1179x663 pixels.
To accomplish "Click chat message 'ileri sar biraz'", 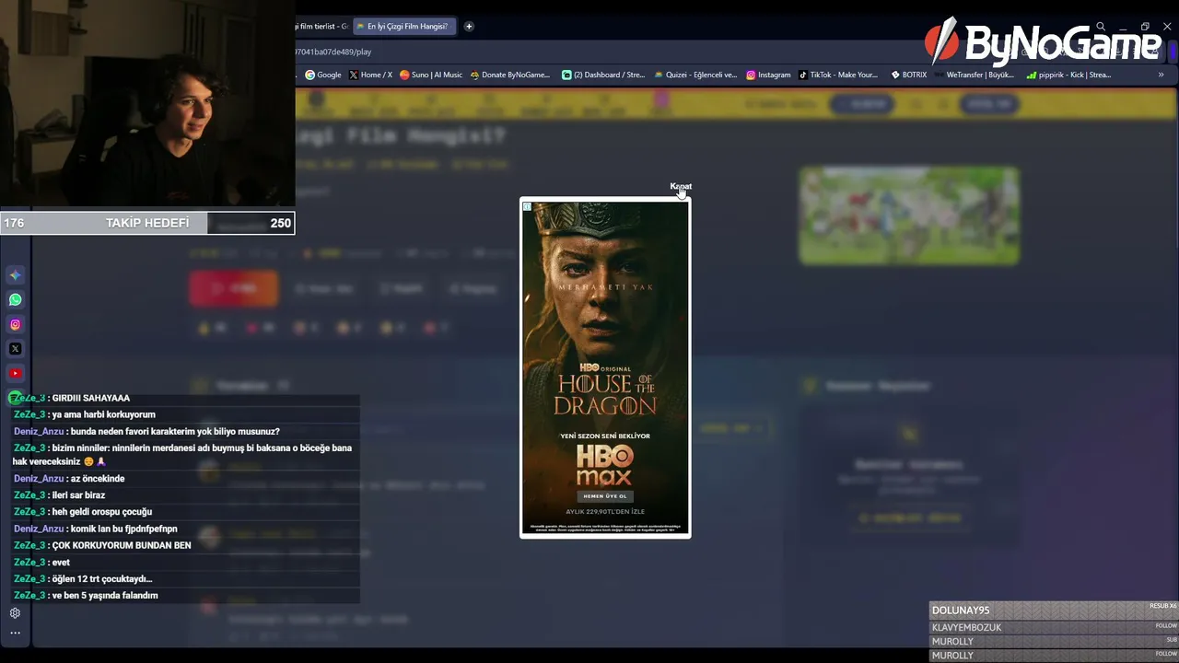I will [x=78, y=495].
